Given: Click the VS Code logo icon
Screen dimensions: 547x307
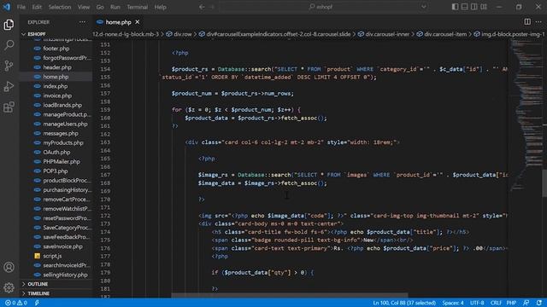Looking at the screenshot, I should (x=7, y=7).
